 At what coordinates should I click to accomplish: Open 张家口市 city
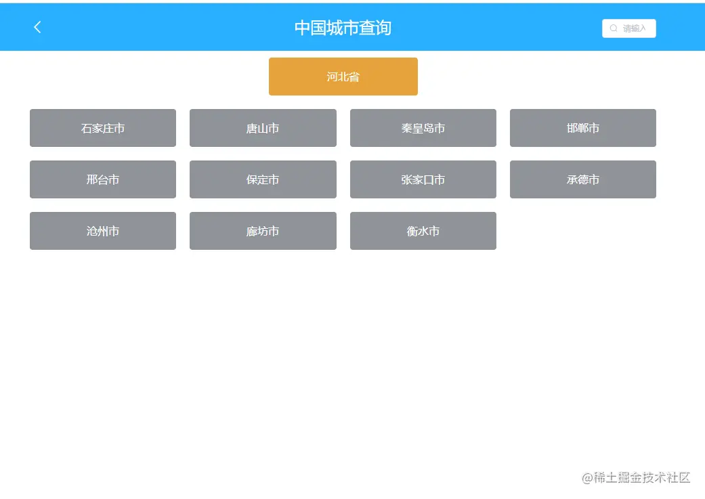pyautogui.click(x=423, y=179)
